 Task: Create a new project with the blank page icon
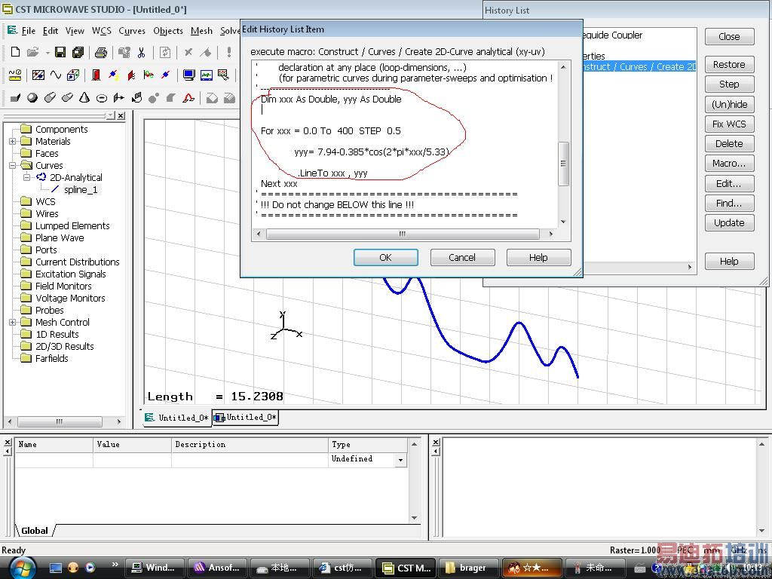click(15, 52)
